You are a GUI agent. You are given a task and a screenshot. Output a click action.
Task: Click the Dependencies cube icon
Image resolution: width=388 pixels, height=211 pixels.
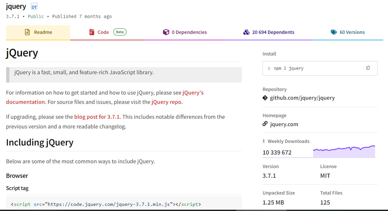click(x=166, y=32)
